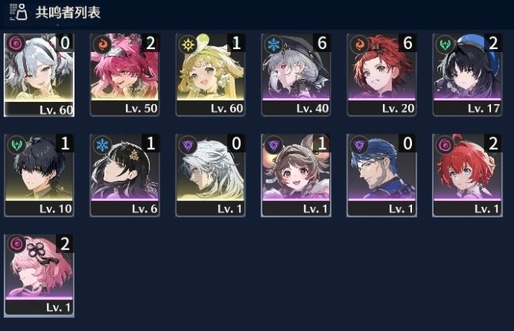Image resolution: width=514 pixels, height=331 pixels.
Task: Select the brown-haired girl with buns card
Action: [296, 175]
